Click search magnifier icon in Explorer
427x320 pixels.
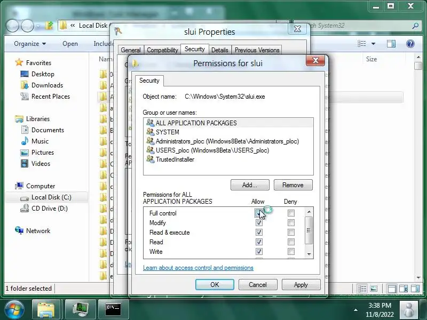click(x=415, y=26)
